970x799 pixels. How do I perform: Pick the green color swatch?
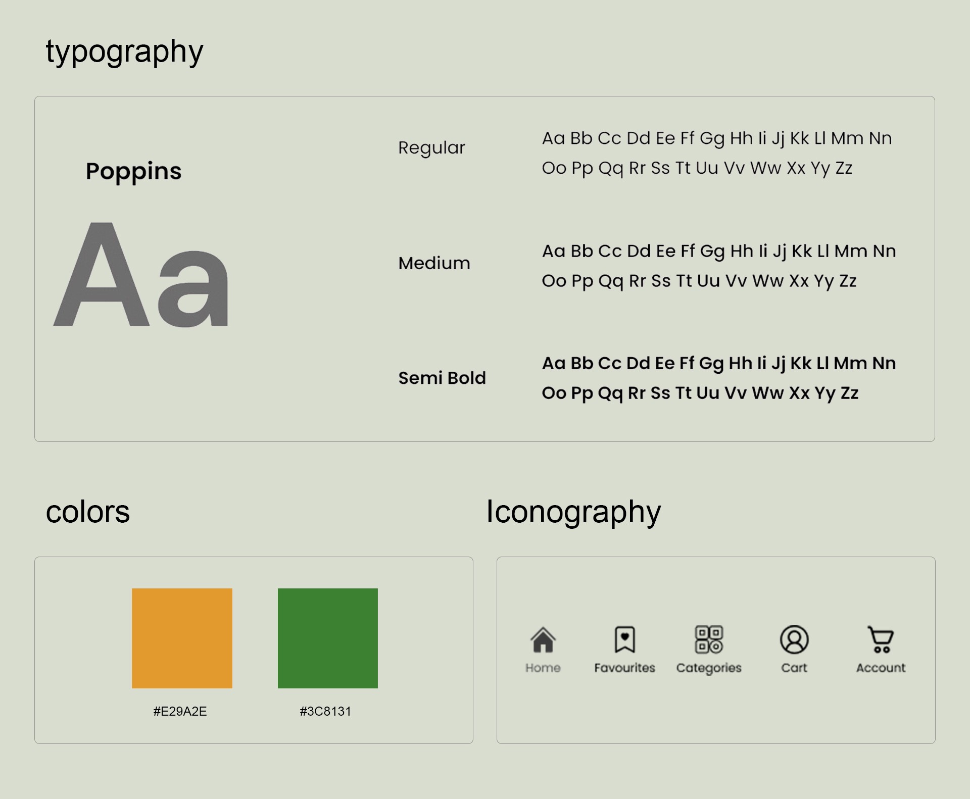pyautogui.click(x=327, y=638)
